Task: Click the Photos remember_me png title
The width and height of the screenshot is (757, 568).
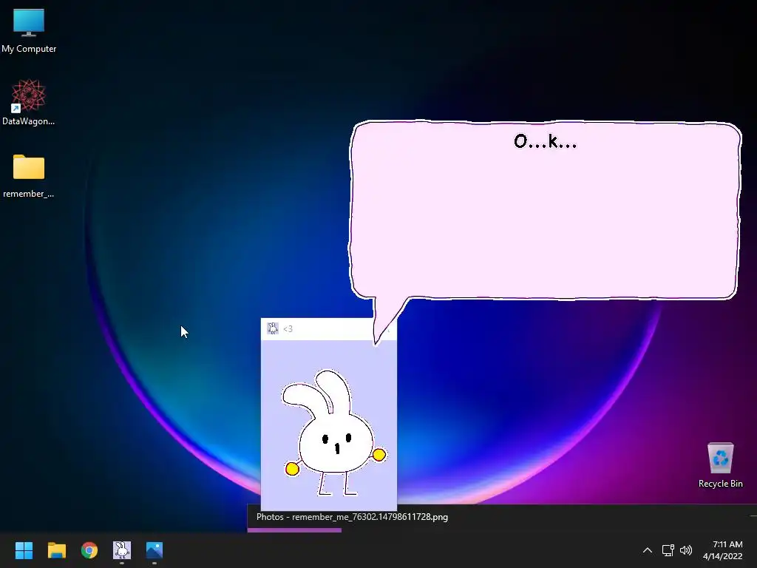Action: pos(352,517)
